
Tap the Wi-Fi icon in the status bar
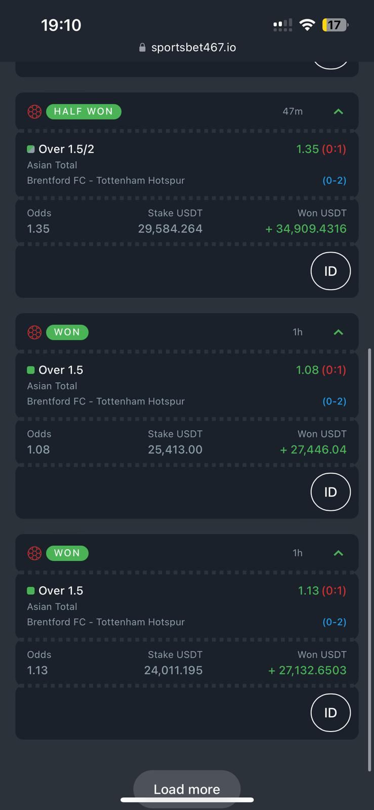[x=307, y=25]
